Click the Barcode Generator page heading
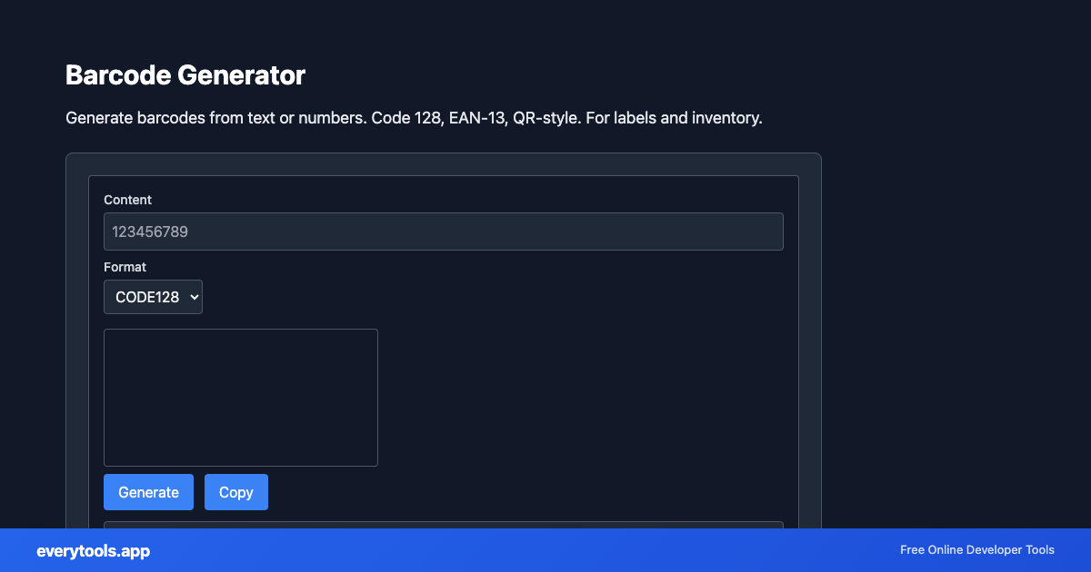The width and height of the screenshot is (1091, 572). 185,75
